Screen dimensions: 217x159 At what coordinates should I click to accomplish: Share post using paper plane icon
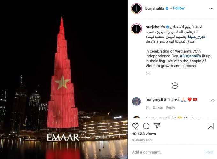(x=157, y=126)
